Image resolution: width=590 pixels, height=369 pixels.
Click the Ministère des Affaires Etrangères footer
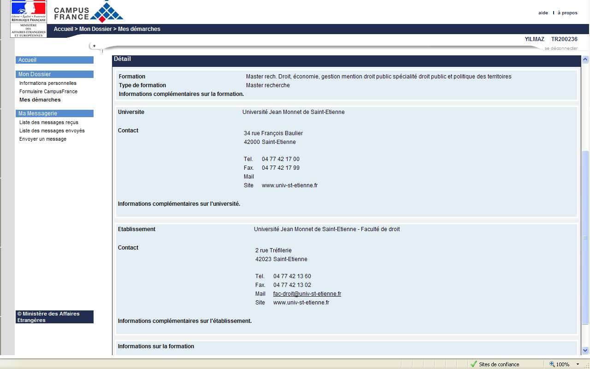pyautogui.click(x=54, y=317)
